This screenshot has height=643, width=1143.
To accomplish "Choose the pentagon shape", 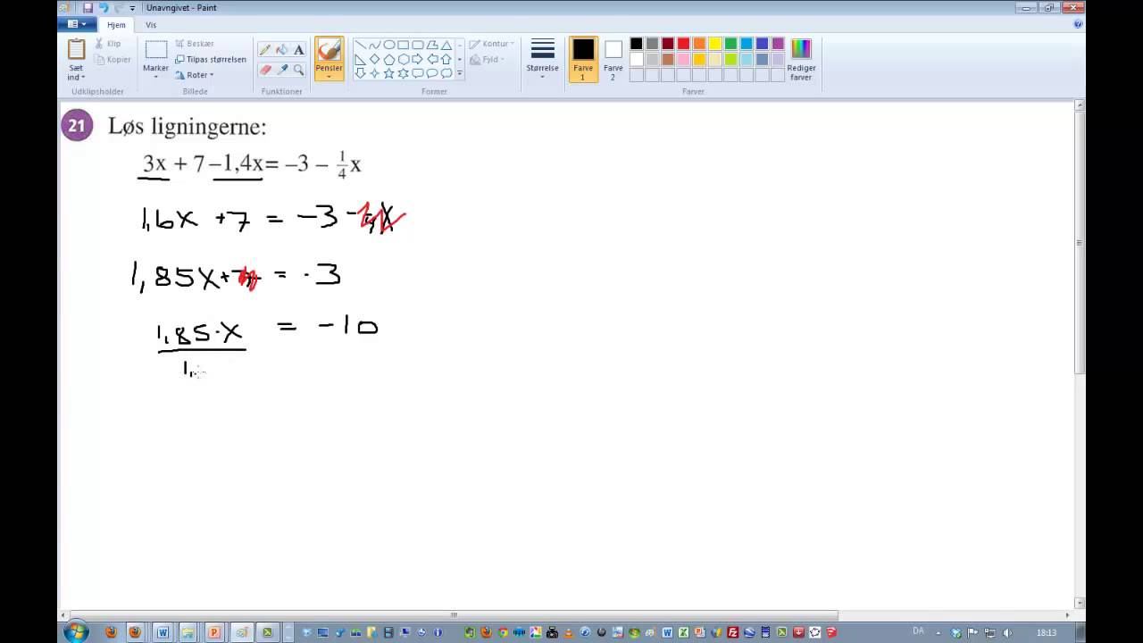I will click(388, 59).
